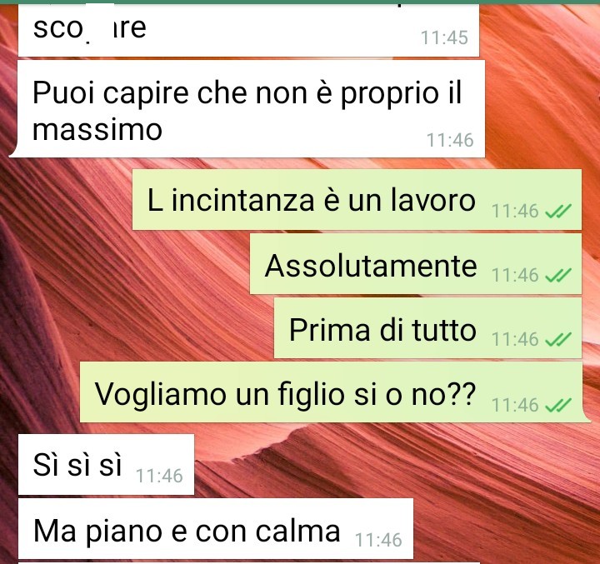600x564 pixels.
Task: Click the timestamp on 'Ma piano e con calma'
Action: pos(379,541)
